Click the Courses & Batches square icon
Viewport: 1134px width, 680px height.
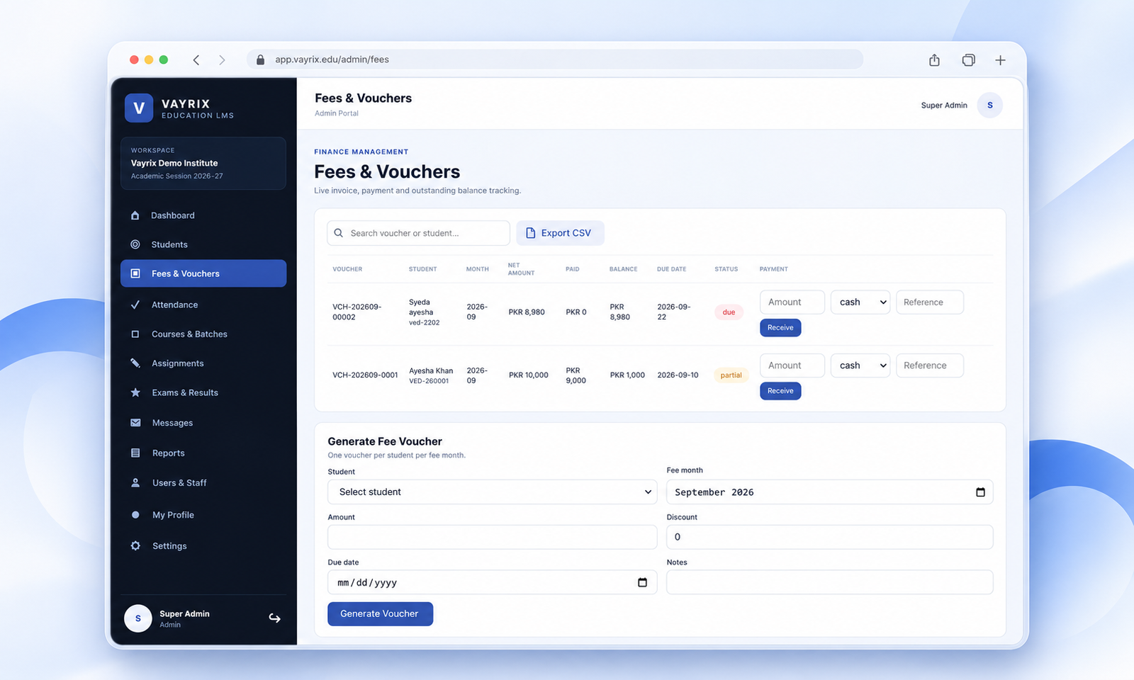pyautogui.click(x=135, y=334)
